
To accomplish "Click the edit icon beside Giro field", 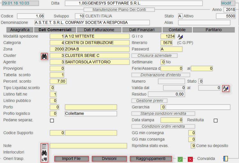I will click(x=180, y=37).
